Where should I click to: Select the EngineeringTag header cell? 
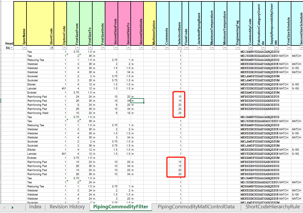click(x=233, y=23)
